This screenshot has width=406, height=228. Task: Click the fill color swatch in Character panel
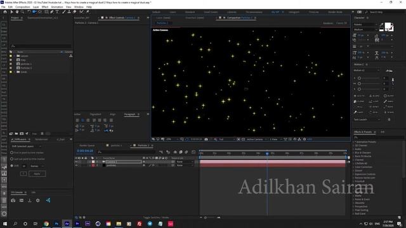388,25
